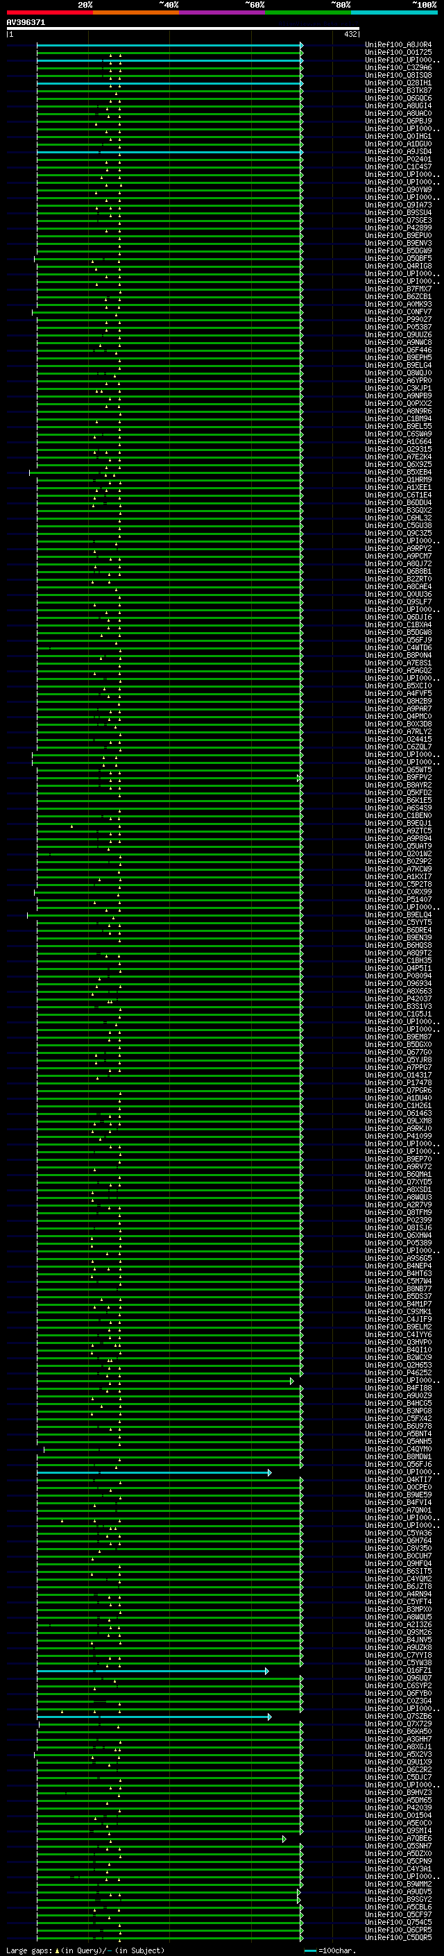Click the cyan =100char scale legend line
The image size is (444, 1956).
coord(310,1950)
